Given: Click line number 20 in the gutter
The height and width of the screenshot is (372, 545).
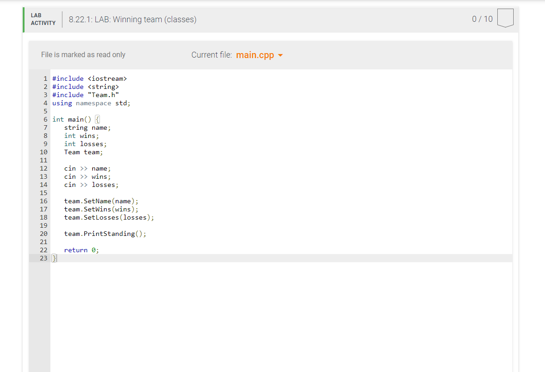Looking at the screenshot, I should click(44, 234).
